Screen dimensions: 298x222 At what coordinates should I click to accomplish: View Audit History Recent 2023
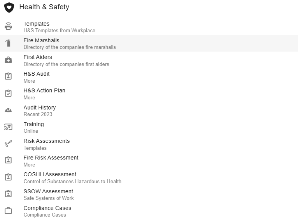click(40, 108)
